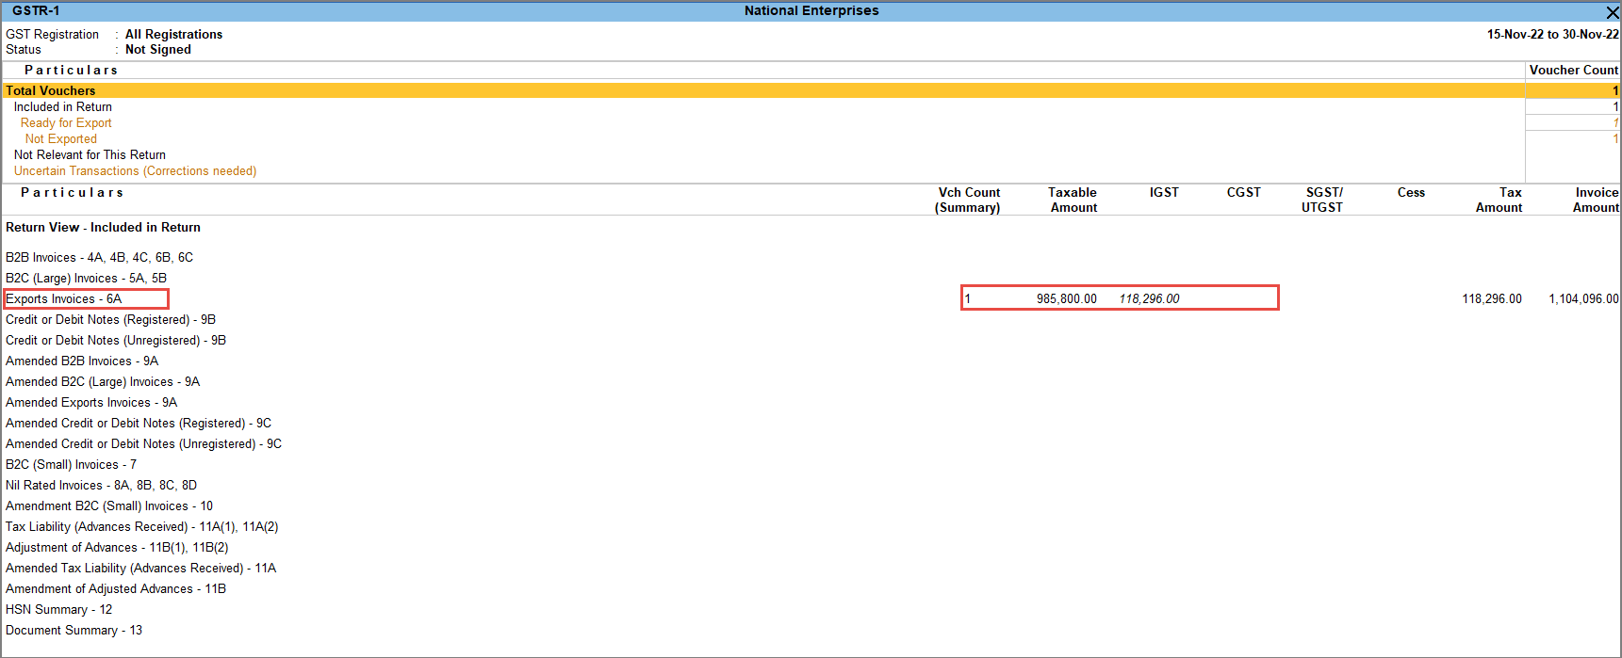Open Amendment of Adjusted Advances - 11B
This screenshot has width=1622, height=658.
pyautogui.click(x=116, y=588)
